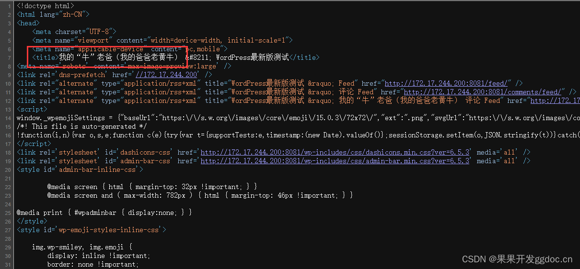Click the meta charset="UTF-8" line
The image size is (580, 269).
coord(74,32)
